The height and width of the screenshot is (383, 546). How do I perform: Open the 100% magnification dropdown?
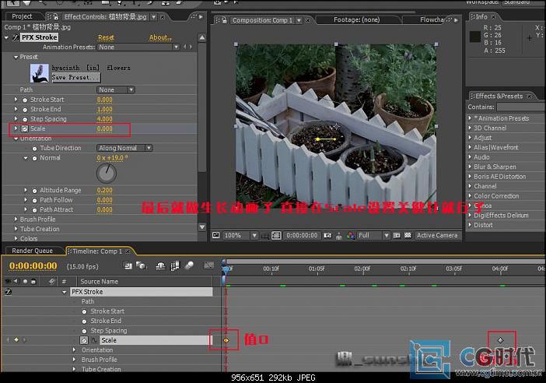click(x=240, y=236)
